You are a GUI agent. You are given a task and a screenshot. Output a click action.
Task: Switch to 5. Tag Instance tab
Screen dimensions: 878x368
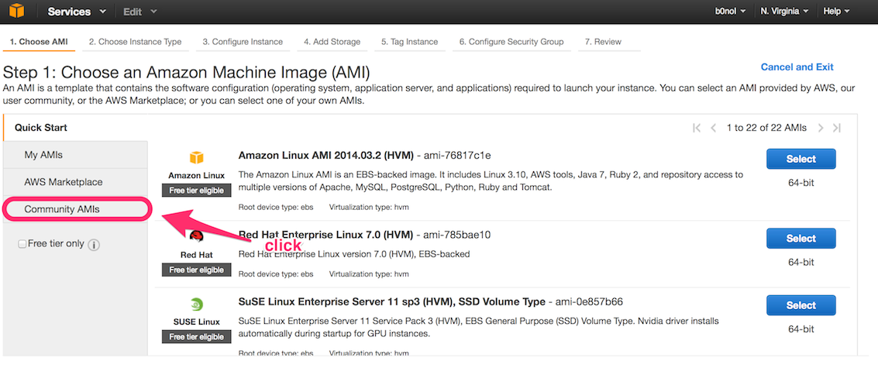[x=410, y=42]
